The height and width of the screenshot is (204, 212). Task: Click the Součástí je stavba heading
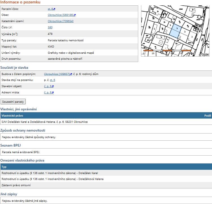click(14, 68)
